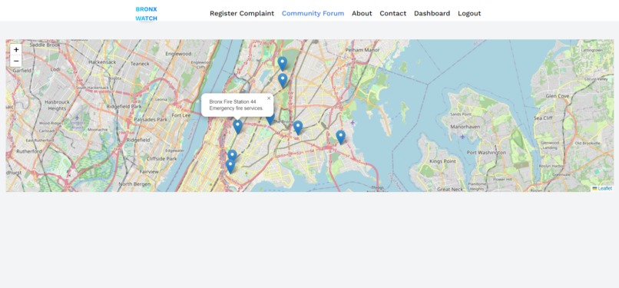Click the Hasbrouck Heights label on the map

click(58, 105)
